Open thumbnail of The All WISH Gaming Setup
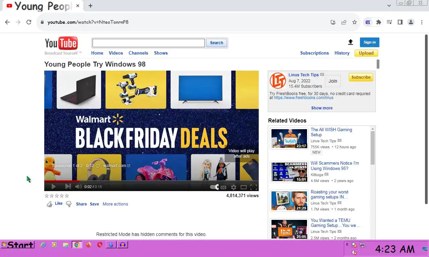 click(x=289, y=139)
